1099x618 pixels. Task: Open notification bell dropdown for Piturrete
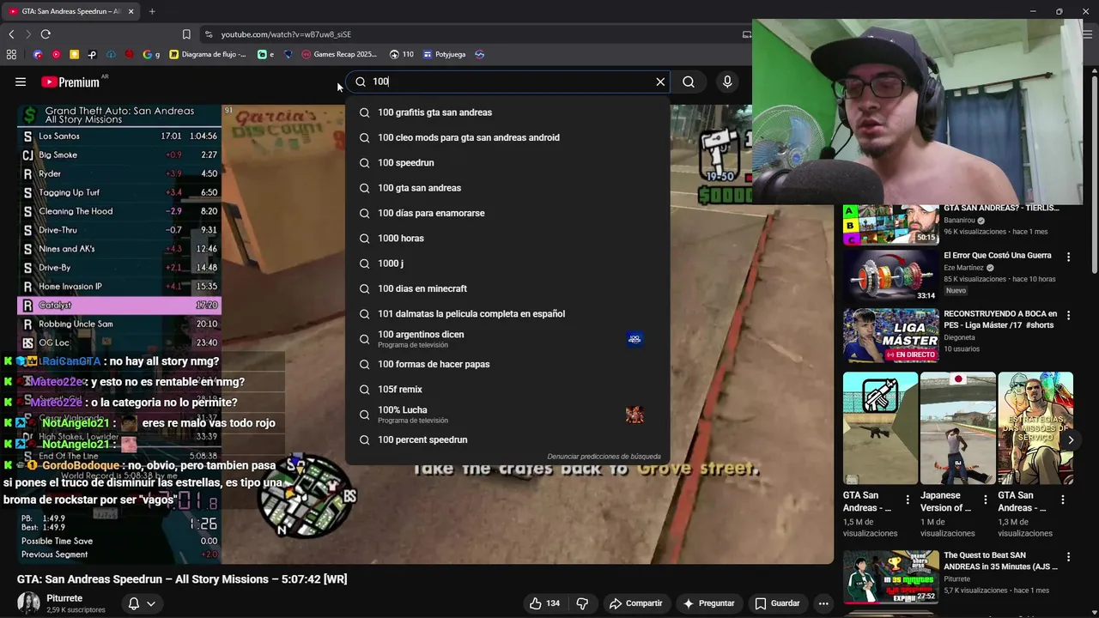pos(142,603)
